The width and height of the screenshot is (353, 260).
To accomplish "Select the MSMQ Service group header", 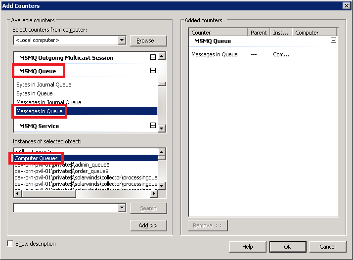I will pyautogui.click(x=39, y=126).
